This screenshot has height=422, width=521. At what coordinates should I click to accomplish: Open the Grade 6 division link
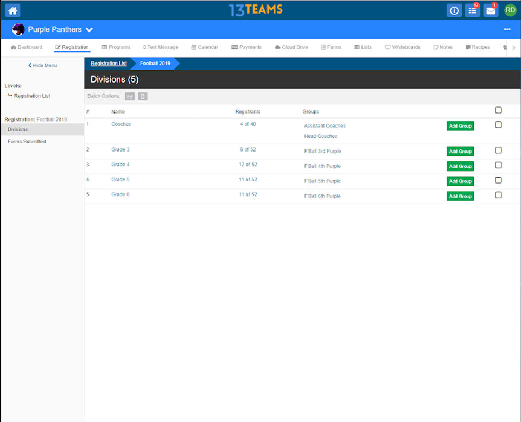120,194
